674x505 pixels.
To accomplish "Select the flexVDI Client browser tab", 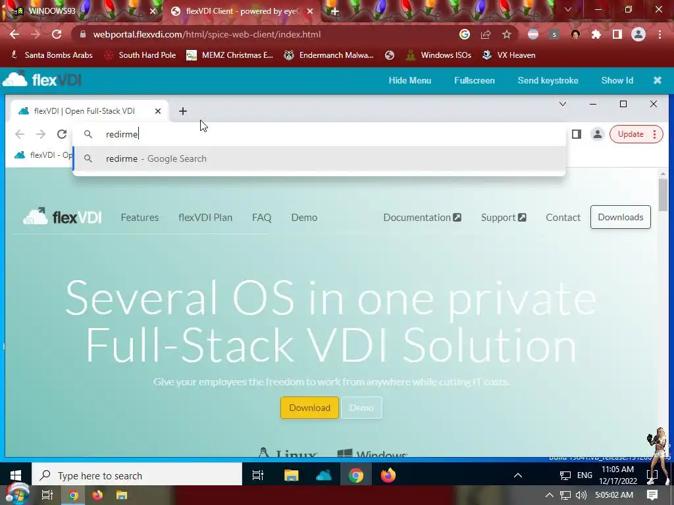I will pos(241,12).
